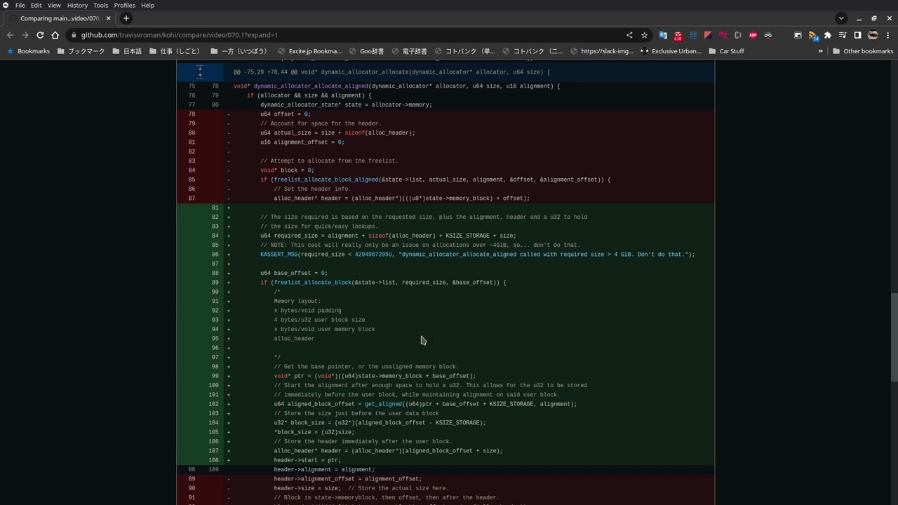Show hidden bookmarks overflow chevron

820,51
